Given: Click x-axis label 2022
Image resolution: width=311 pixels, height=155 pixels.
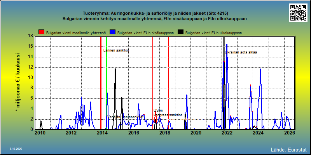Looking at the screenshot, I should coord(227,133).
